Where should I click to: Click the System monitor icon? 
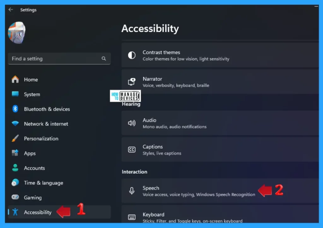click(15, 94)
